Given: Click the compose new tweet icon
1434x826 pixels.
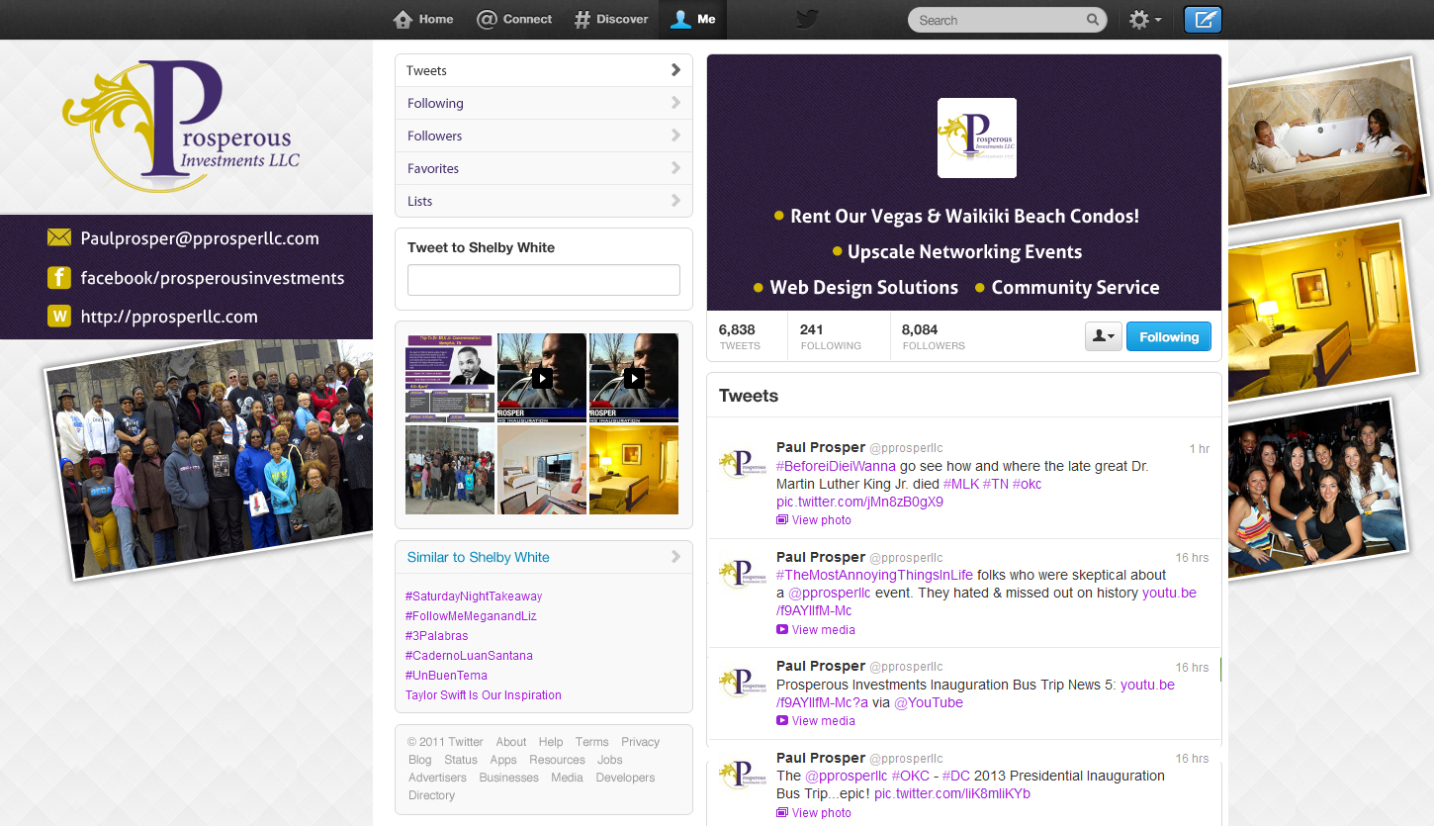Looking at the screenshot, I should [x=1203, y=20].
